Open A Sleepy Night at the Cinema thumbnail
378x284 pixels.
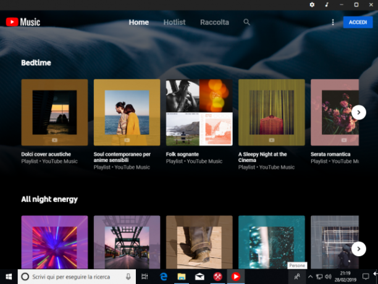click(271, 112)
